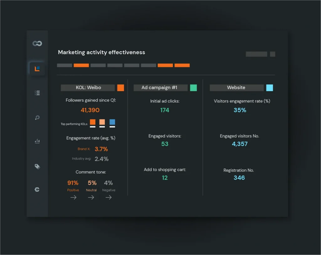Click the green swatch beside Ad campaign #1

pos(193,88)
